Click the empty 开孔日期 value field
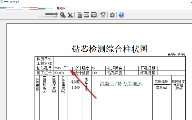Screen dimensions: 192x120 click(171, 68)
